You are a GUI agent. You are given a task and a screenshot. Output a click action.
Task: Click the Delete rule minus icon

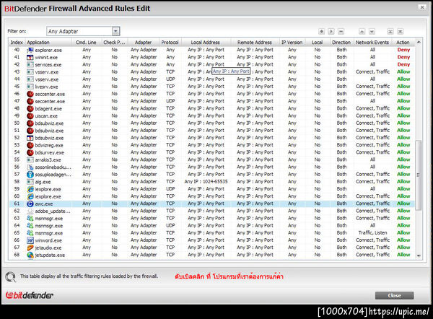[341, 31]
